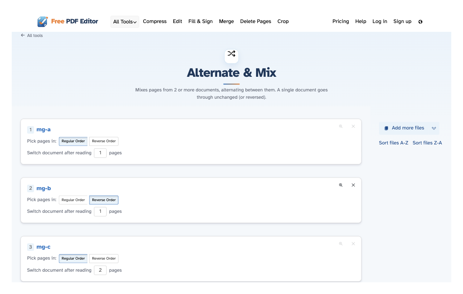The width and height of the screenshot is (463, 294).
Task: Focus the mg-b pages count field
Action: [100, 211]
